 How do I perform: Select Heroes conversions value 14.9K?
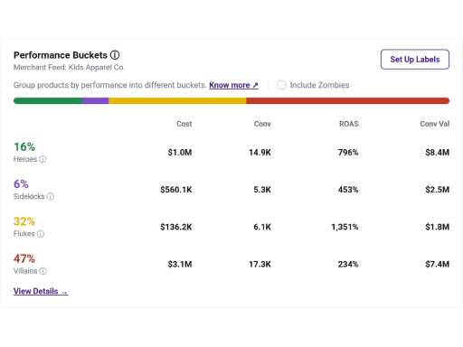(260, 153)
